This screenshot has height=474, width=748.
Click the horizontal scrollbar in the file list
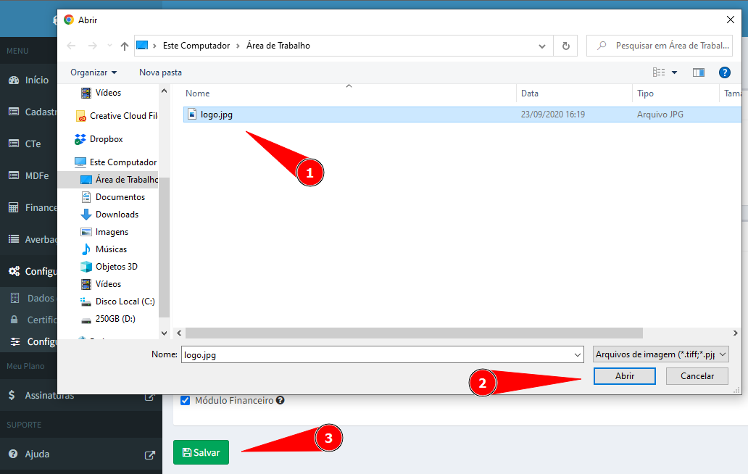pos(413,333)
